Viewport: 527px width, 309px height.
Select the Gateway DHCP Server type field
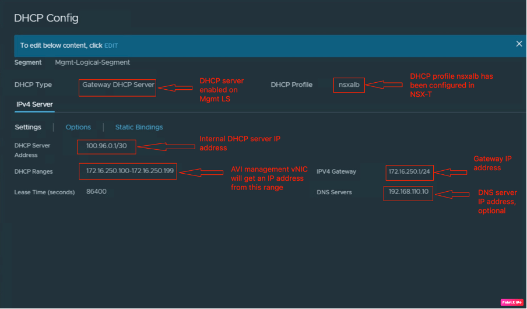click(x=118, y=85)
